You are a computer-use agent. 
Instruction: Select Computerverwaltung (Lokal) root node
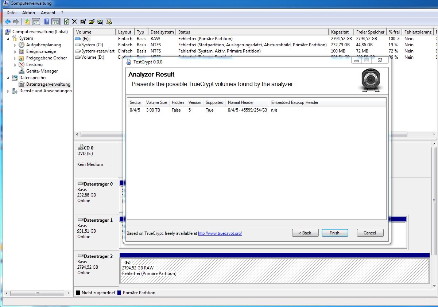40,32
